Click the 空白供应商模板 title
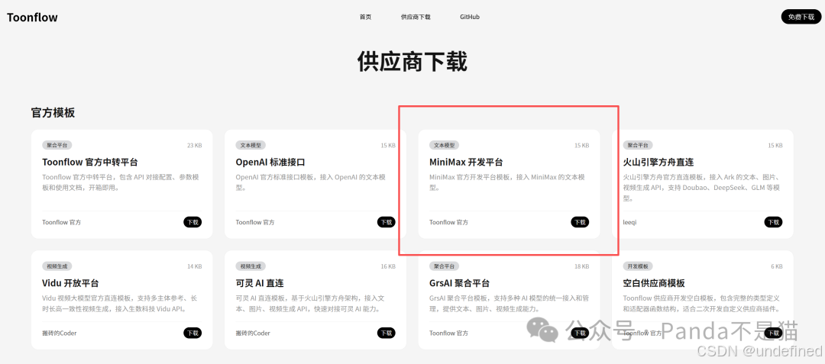This screenshot has height=364, width=825. pyautogui.click(x=654, y=283)
